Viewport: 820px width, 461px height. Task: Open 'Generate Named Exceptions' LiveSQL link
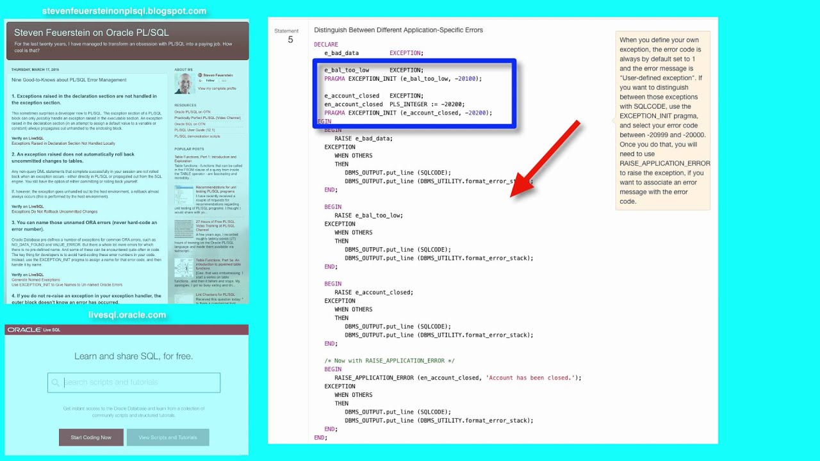(x=35, y=279)
